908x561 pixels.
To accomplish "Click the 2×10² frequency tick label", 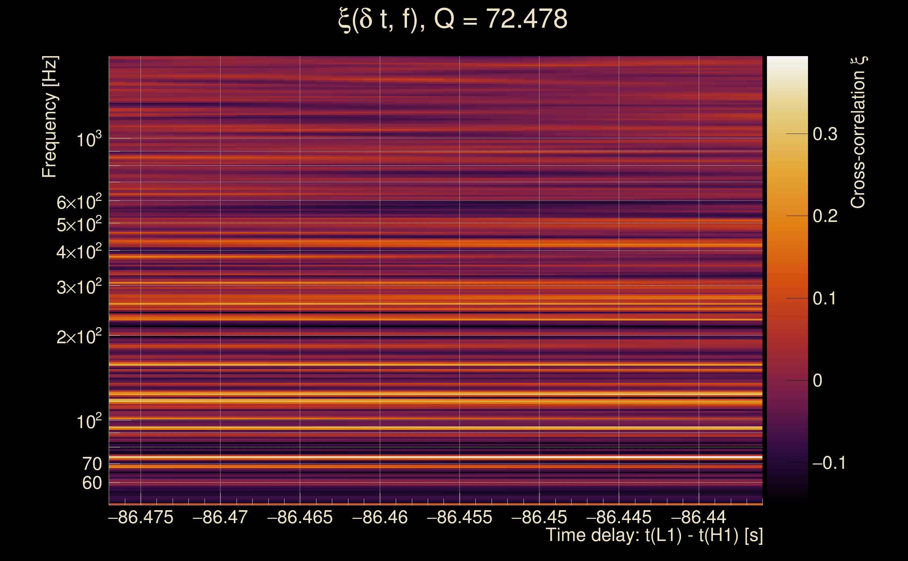I will click(x=79, y=337).
